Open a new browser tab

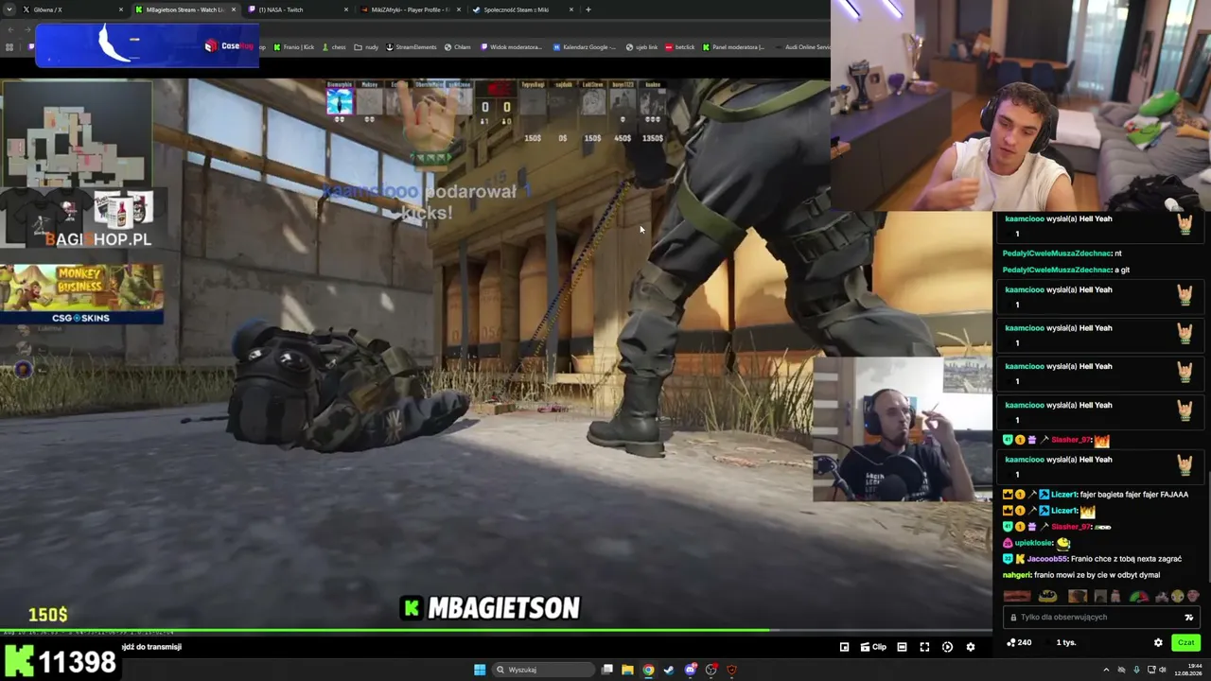(x=588, y=9)
